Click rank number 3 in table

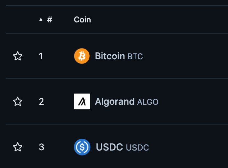click(x=41, y=147)
